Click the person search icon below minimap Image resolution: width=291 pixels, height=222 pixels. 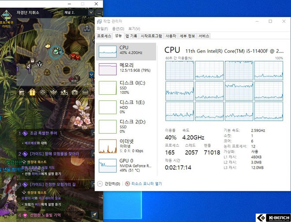point(64,92)
